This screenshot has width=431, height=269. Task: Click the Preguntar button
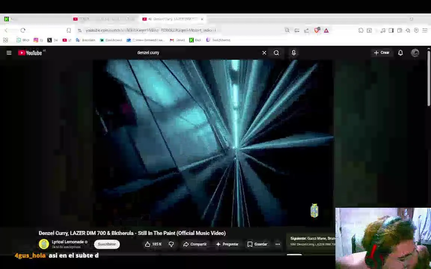click(x=227, y=244)
